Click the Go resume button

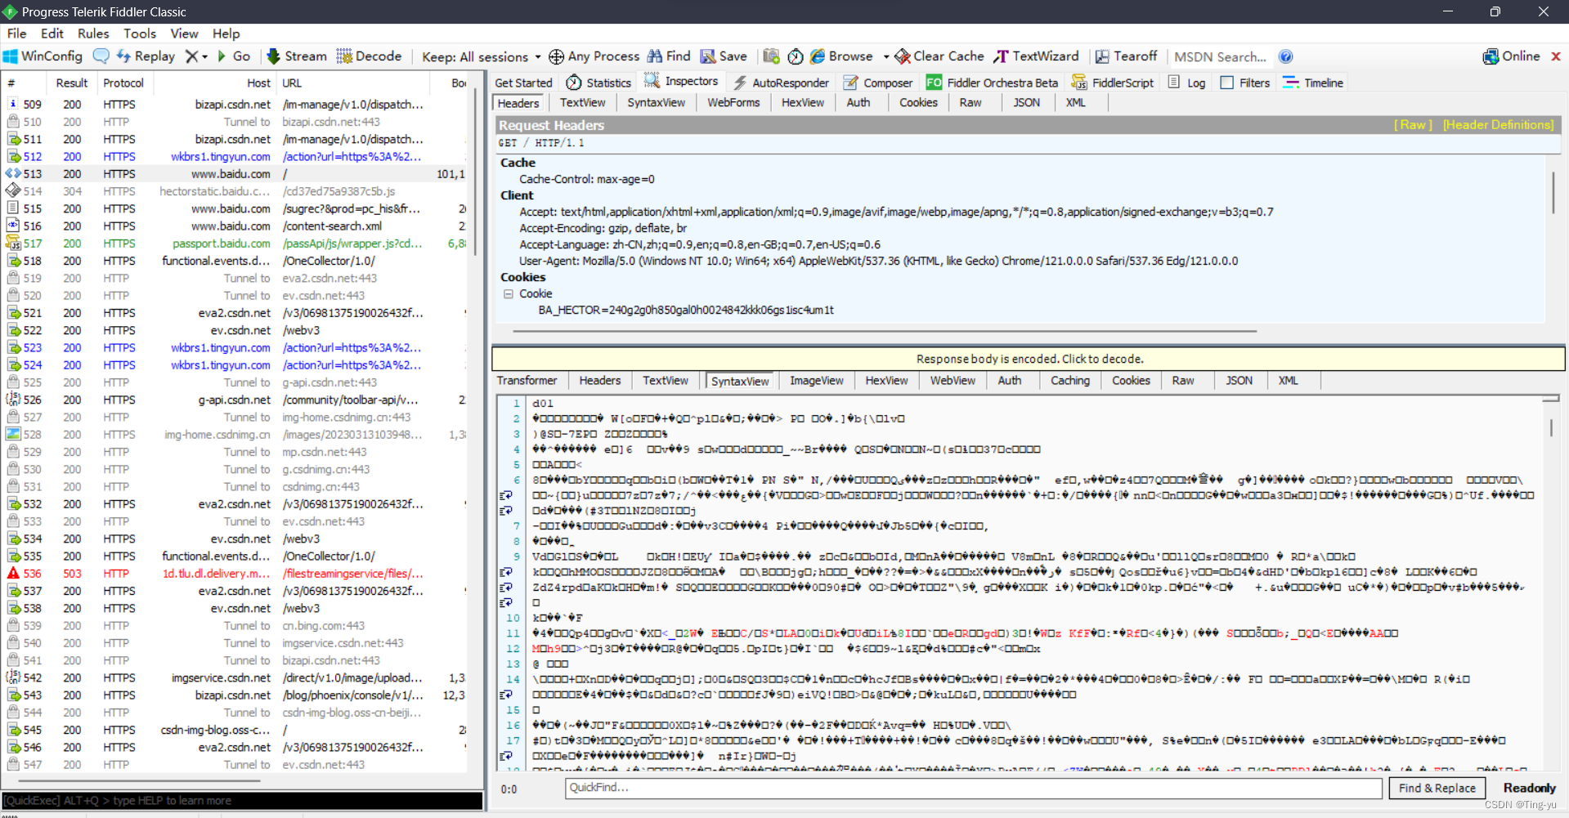tap(233, 56)
